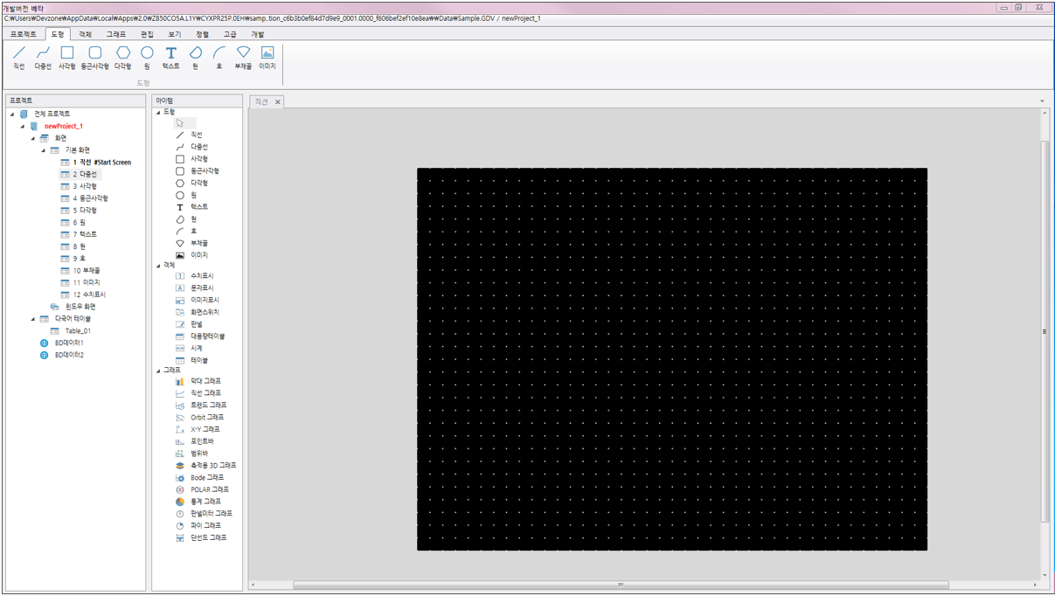Open the 편집 ribbon tab
The height and width of the screenshot is (596, 1055).
click(147, 34)
